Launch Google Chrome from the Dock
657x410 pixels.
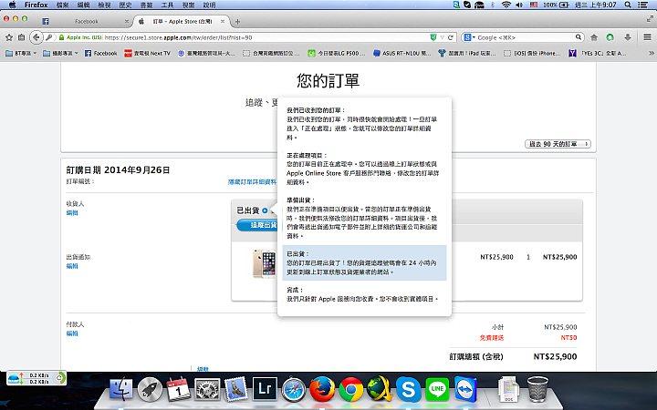pyautogui.click(x=351, y=389)
